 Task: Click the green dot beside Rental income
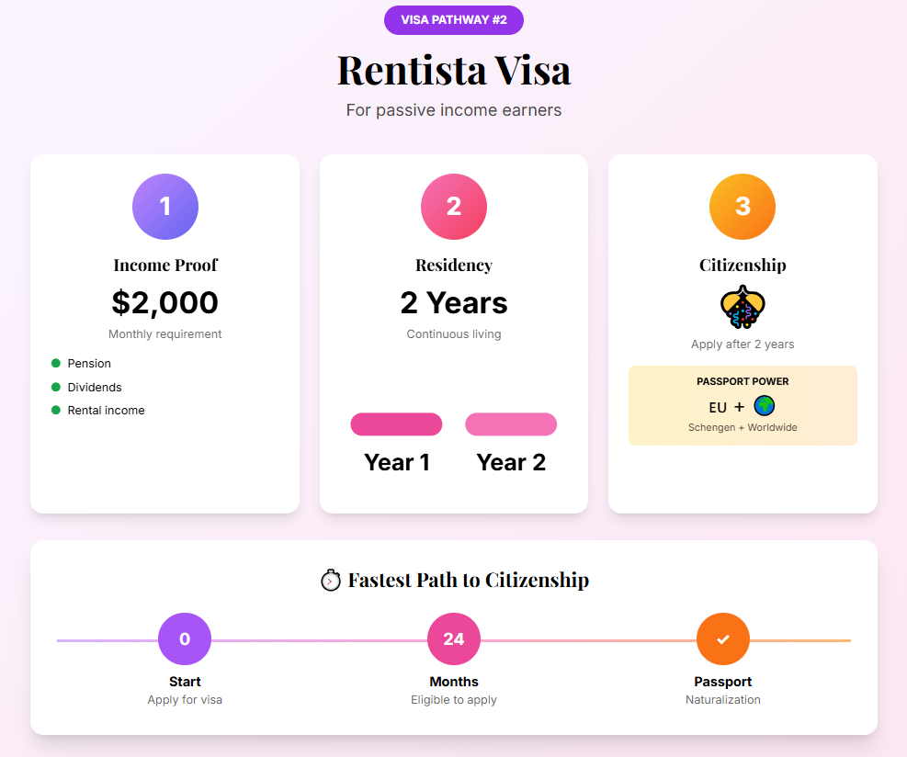point(56,411)
